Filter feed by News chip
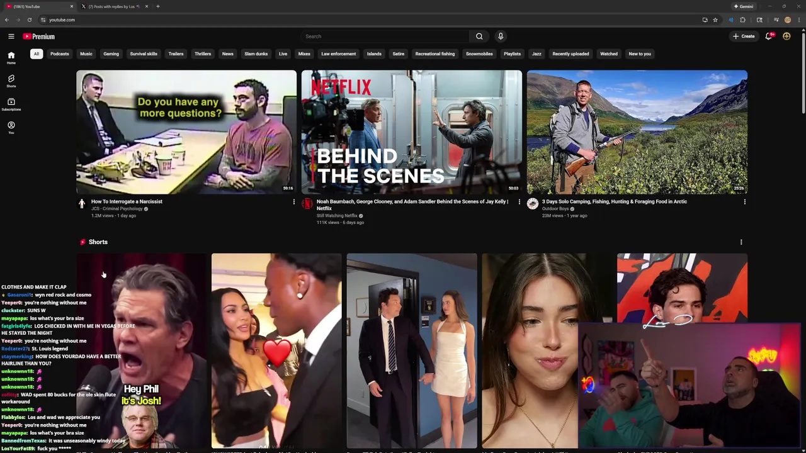The image size is (806, 453). 228,54
